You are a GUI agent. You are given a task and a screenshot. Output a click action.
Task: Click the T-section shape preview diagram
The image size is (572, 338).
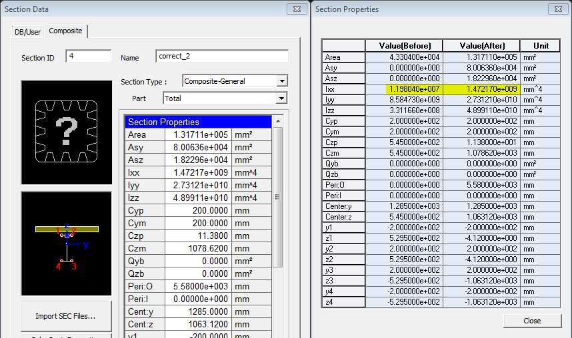coord(66,244)
